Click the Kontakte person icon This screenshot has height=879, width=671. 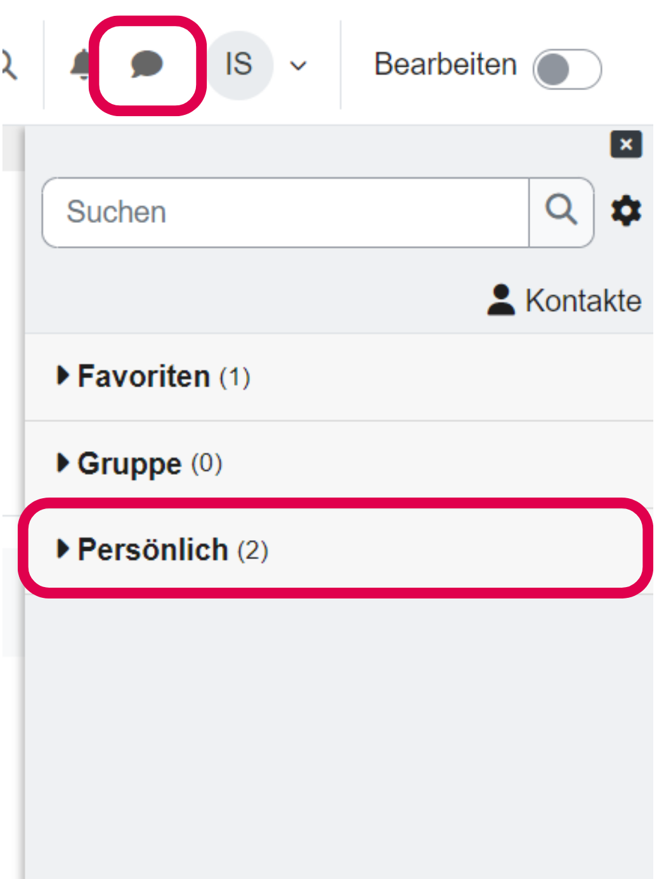pos(501,300)
